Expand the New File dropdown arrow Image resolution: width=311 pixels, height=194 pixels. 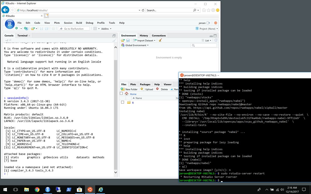pos(21,29)
